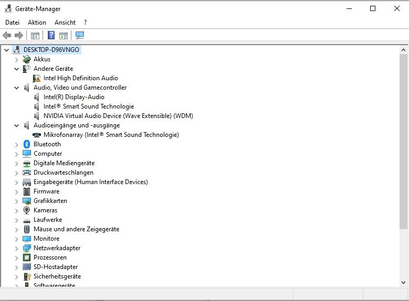
Task: Toggle the action pane toolbar icon
Action: pyautogui.click(x=64, y=35)
